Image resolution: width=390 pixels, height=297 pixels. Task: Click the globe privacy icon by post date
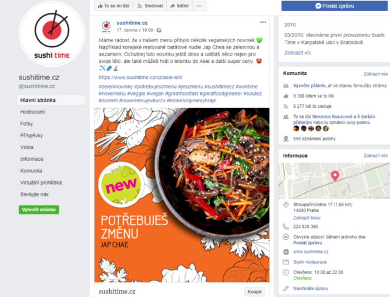tap(159, 30)
